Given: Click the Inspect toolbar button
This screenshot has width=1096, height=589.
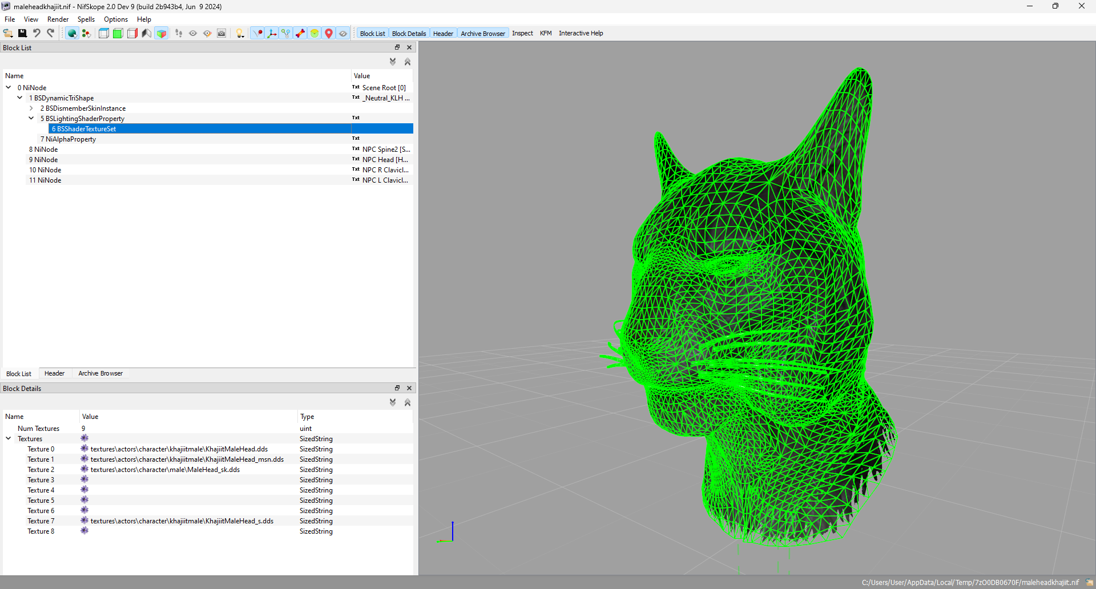Looking at the screenshot, I should tap(522, 33).
